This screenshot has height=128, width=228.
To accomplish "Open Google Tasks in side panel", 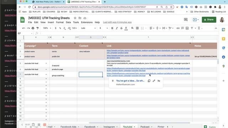I will pos(223,48).
